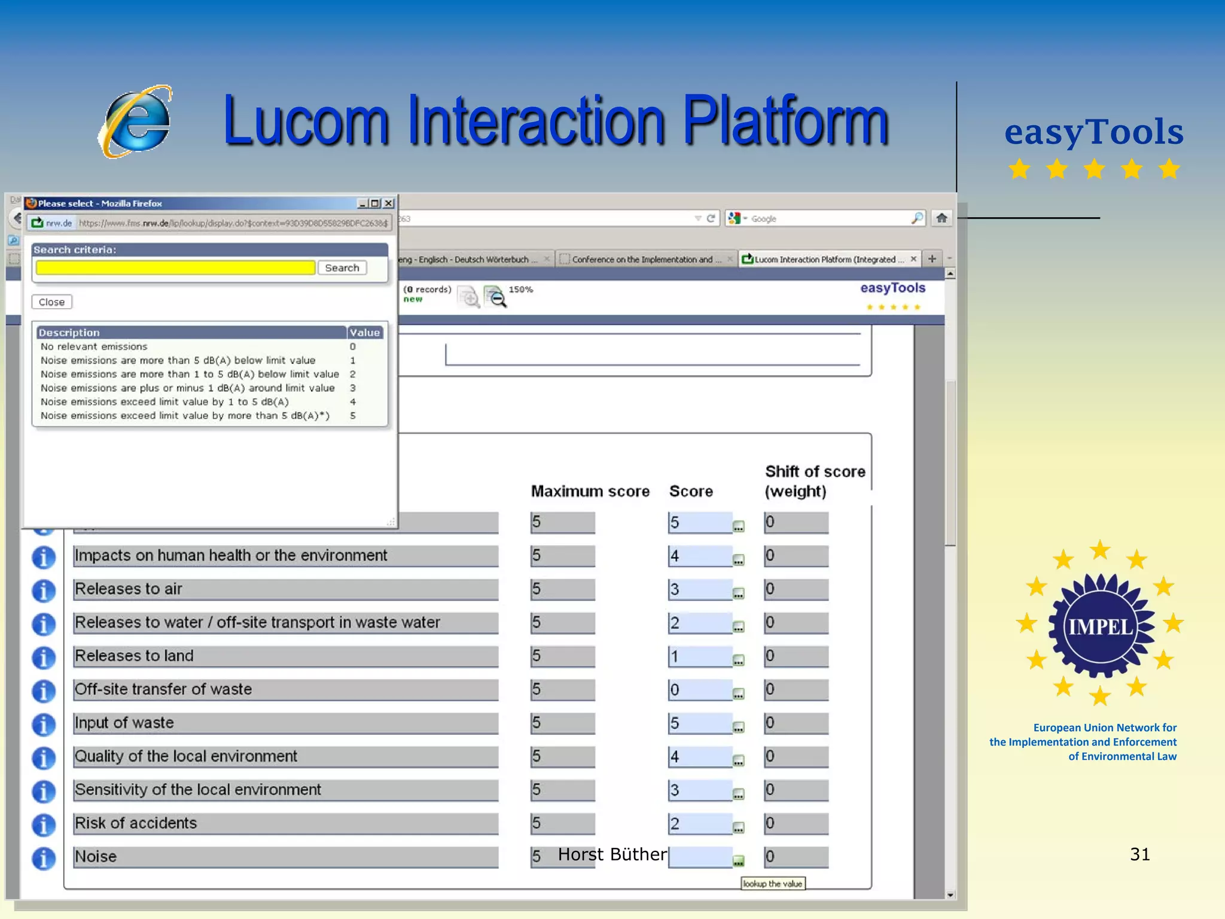This screenshot has height=919, width=1225.
Task: Click the Google search magnifier icon
Action: [x=917, y=218]
